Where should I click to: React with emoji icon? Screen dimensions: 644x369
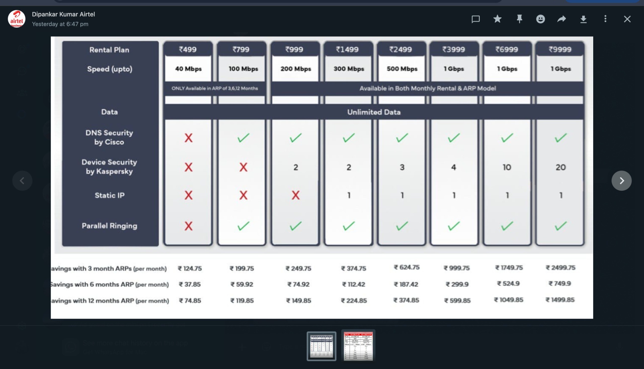coord(540,19)
